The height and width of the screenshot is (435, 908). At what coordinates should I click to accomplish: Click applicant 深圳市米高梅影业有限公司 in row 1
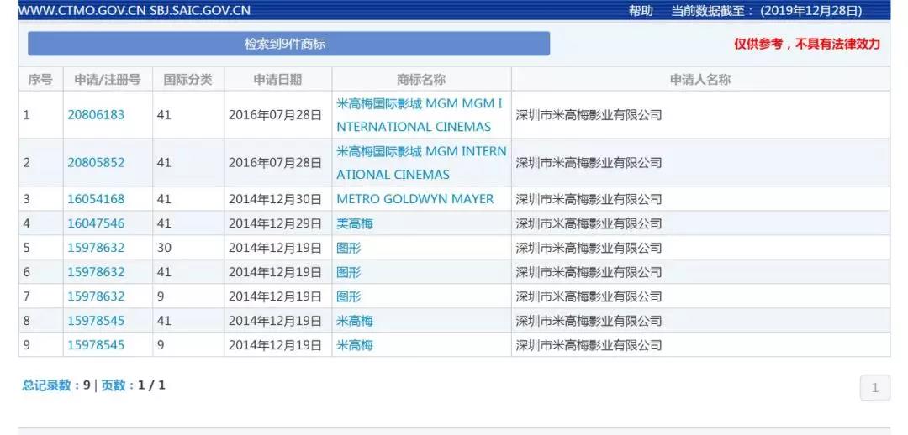coord(589,114)
